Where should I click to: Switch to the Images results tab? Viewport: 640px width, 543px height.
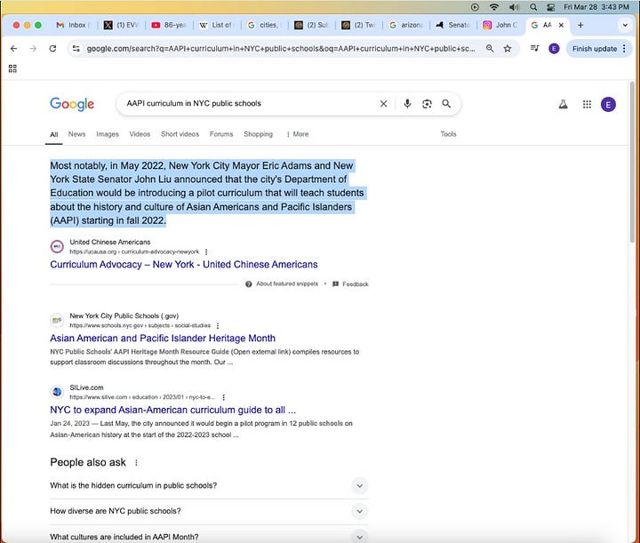(108, 134)
